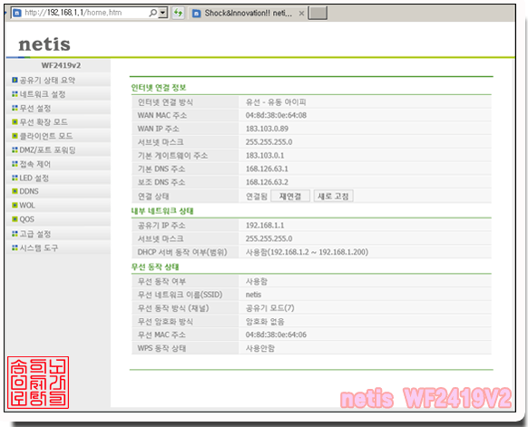Click the 암호화 없음 encryption value
Viewport: 528px width, 427px height.
[x=265, y=322]
